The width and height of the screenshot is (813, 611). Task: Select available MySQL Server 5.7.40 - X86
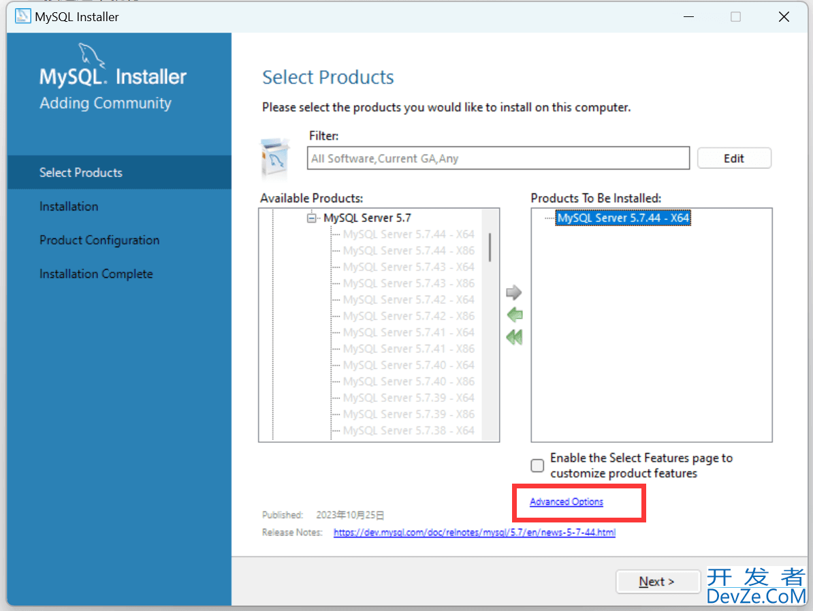pos(409,381)
